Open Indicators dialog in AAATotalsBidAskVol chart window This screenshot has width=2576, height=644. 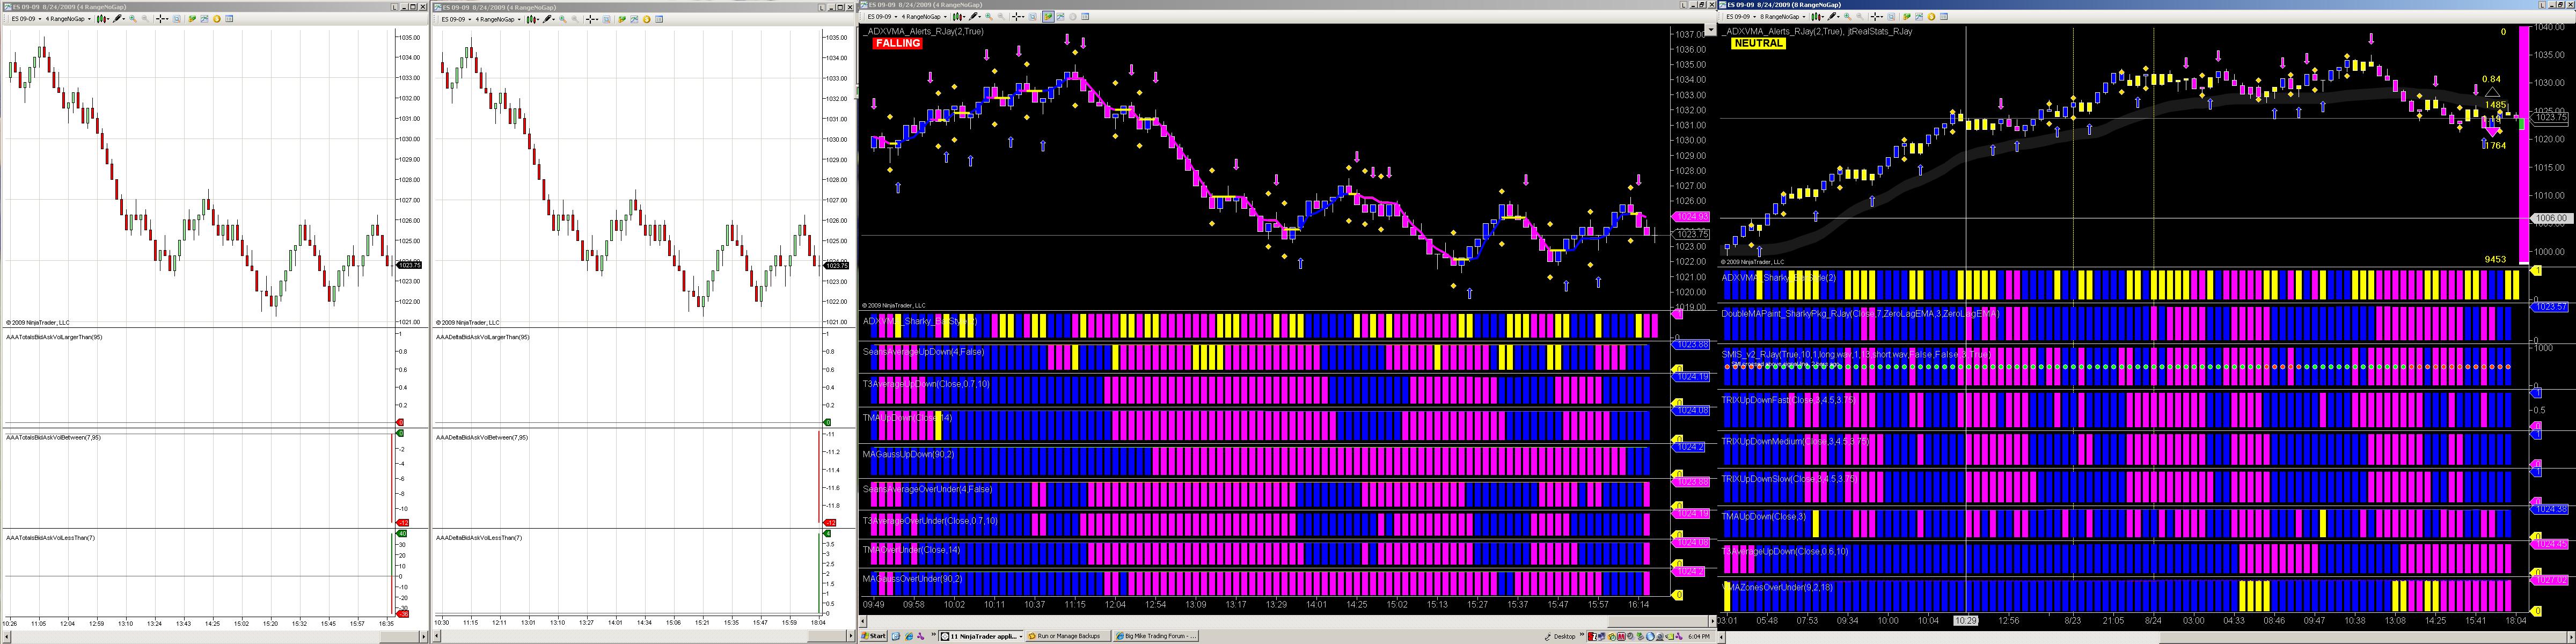[204, 19]
